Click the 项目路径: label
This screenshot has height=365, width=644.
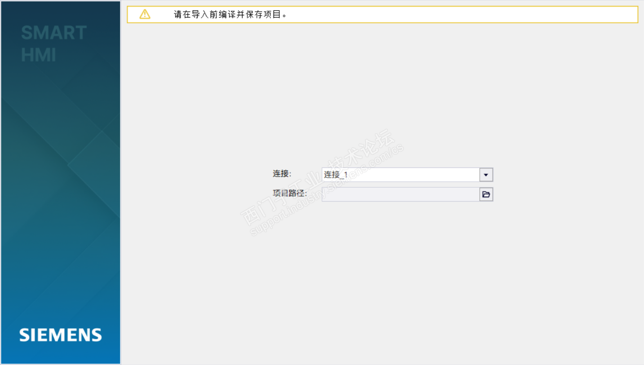290,193
